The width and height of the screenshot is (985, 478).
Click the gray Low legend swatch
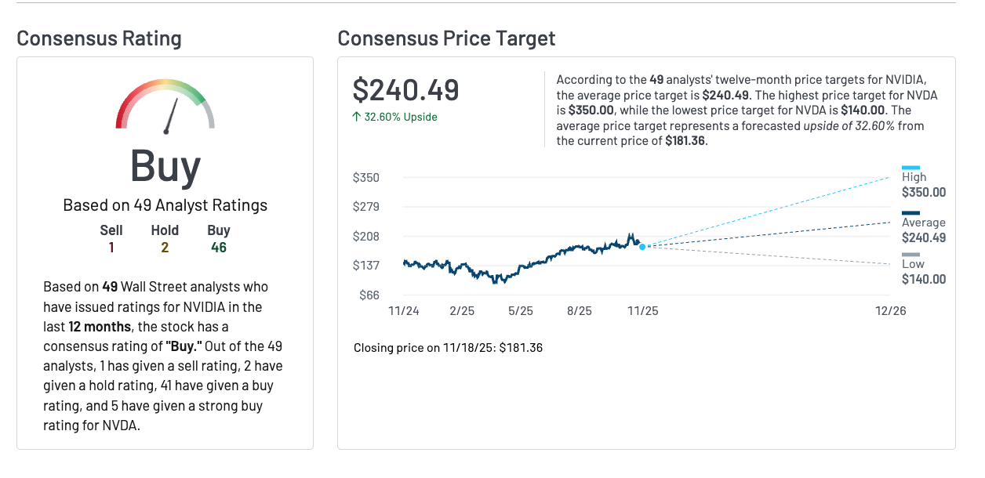[910, 255]
